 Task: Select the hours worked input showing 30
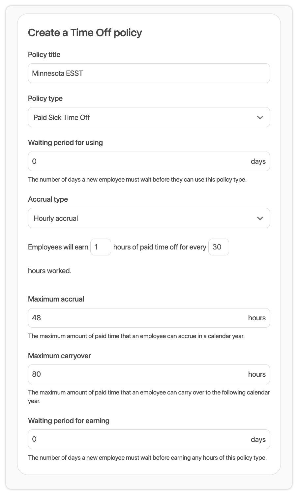pyautogui.click(x=219, y=247)
